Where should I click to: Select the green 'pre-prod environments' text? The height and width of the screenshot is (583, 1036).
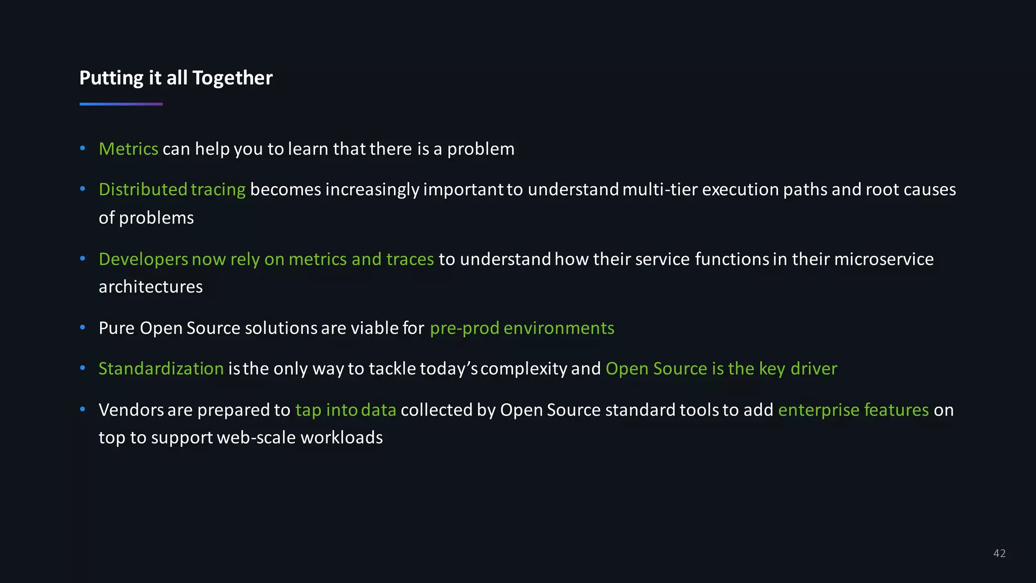522,328
